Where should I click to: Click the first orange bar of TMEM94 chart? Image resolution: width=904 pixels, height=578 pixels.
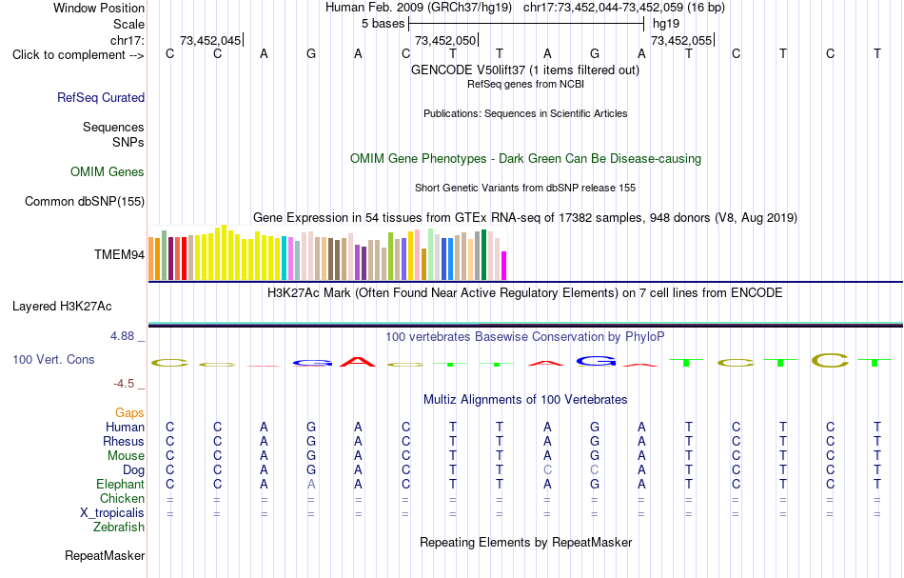tap(151, 259)
